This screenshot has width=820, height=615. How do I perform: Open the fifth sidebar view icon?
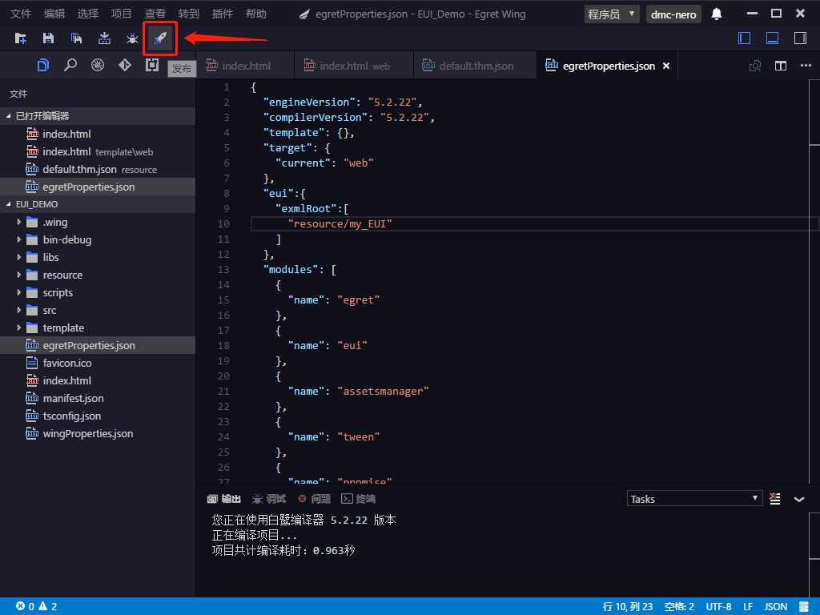point(151,66)
